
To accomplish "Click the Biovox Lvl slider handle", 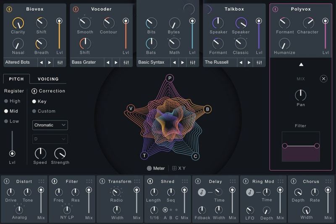I will (x=59, y=21).
